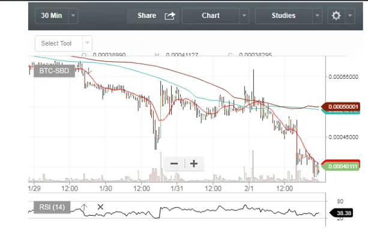Image resolution: width=368 pixels, height=238 pixels.
Task: Zoom out with the minus button
Action: (x=174, y=163)
